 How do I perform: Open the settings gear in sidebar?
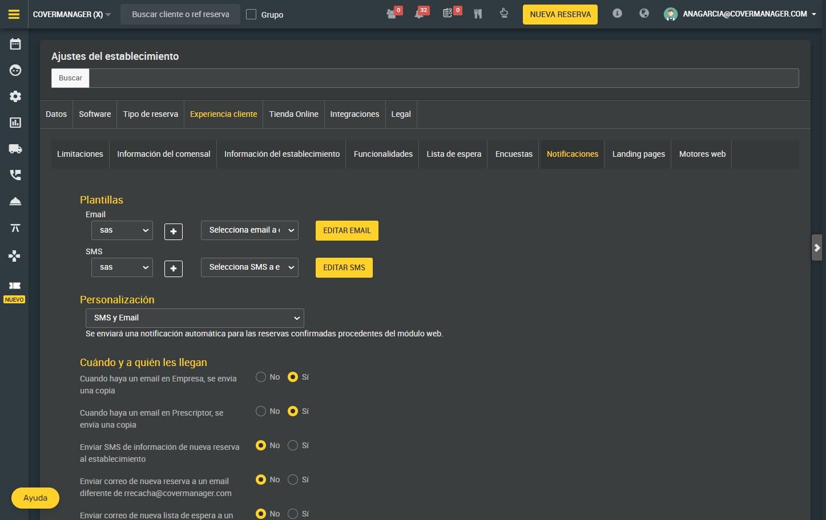click(x=15, y=96)
